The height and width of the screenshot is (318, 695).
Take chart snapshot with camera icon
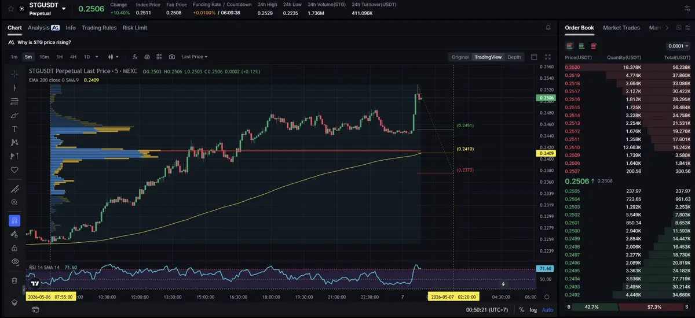pos(172,57)
